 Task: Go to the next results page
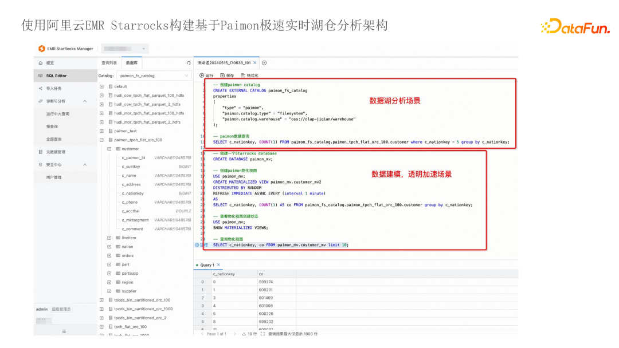pos(234,334)
